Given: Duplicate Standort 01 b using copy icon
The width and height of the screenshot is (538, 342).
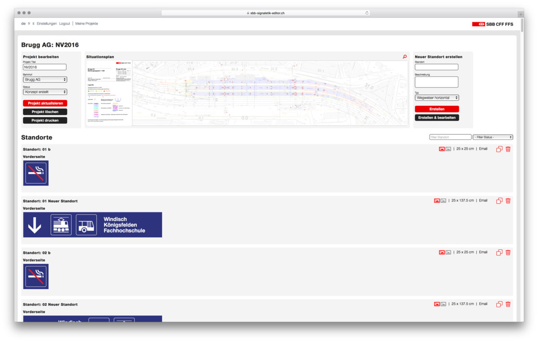Looking at the screenshot, I should coord(499,149).
